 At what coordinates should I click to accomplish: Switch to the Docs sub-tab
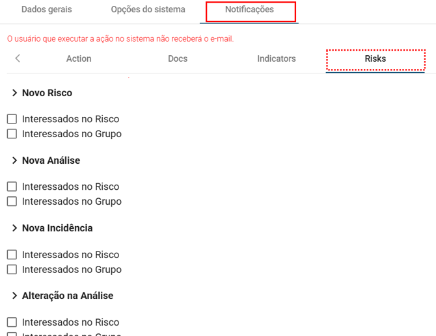coord(178,58)
